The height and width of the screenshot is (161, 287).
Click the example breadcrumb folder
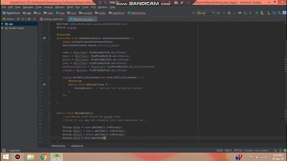(x=86, y=13)
